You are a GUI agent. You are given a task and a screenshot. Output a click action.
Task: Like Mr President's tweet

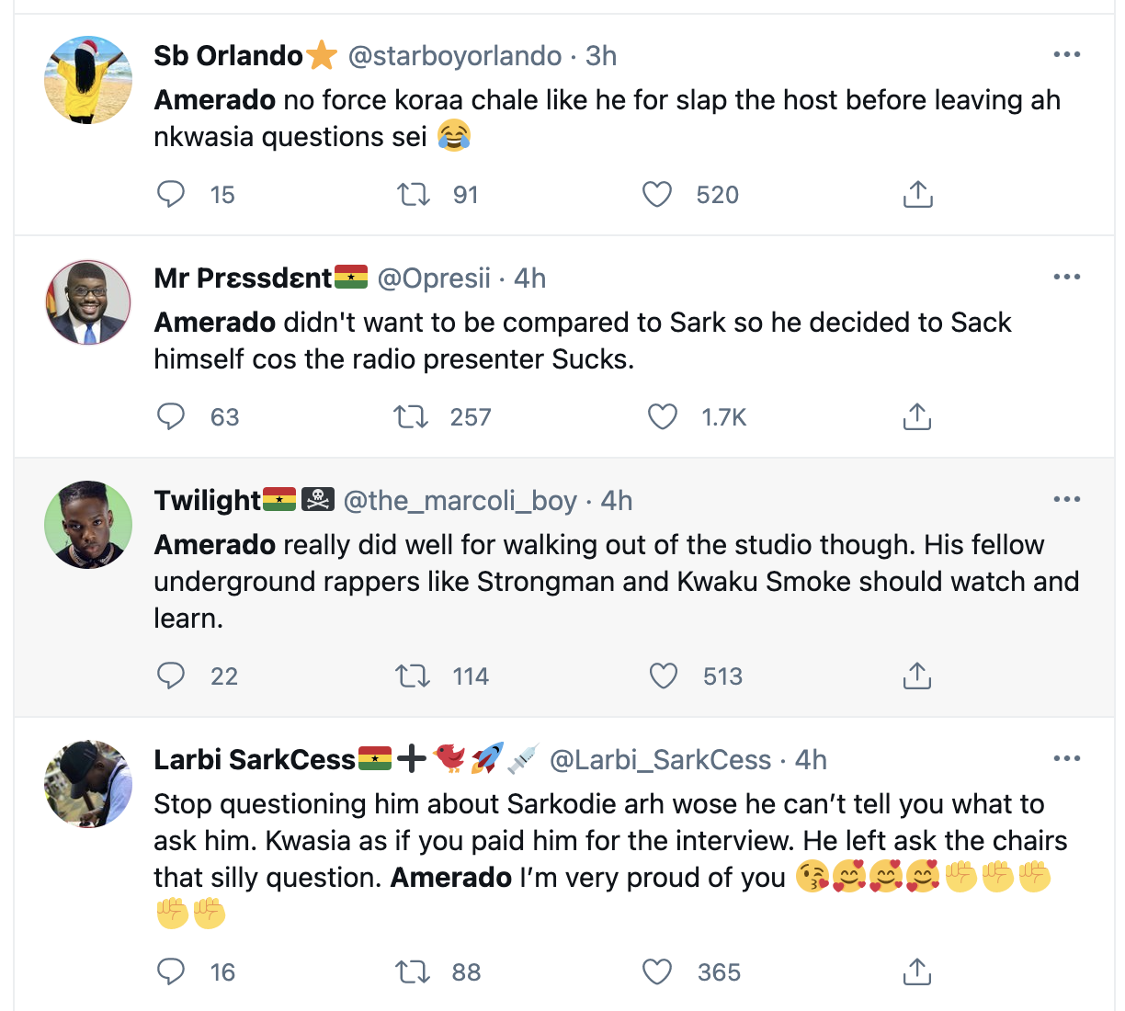pos(662,417)
